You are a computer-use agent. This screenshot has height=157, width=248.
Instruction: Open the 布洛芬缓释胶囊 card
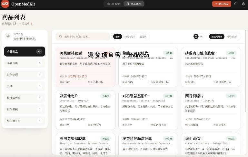coord(85,144)
